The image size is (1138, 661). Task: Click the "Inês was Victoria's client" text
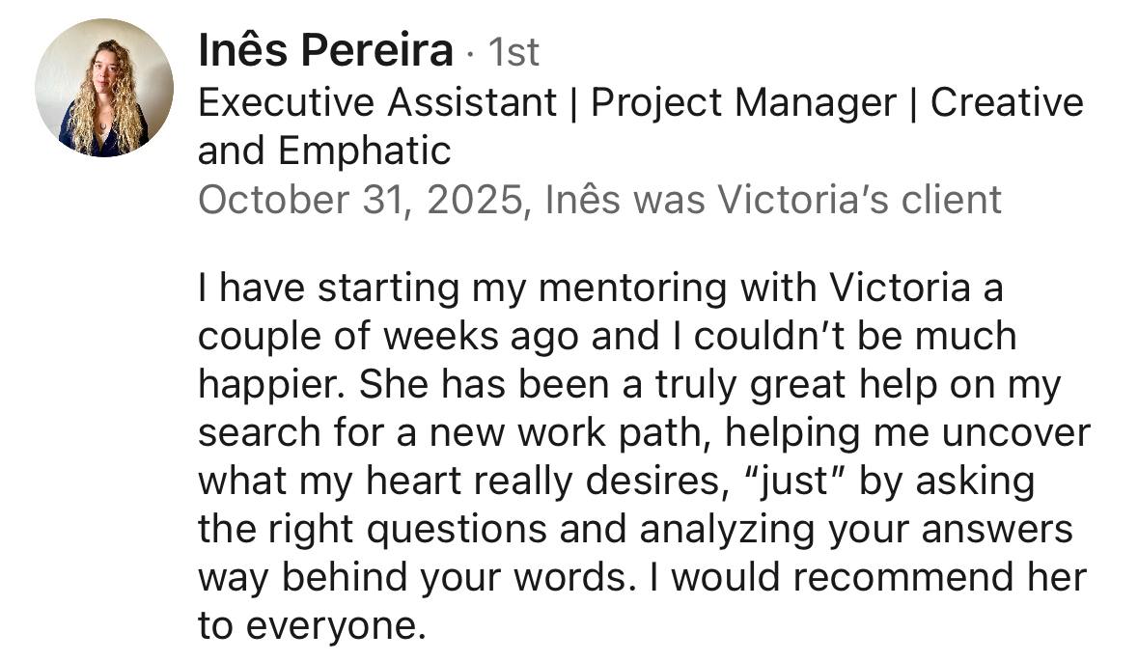click(x=773, y=200)
